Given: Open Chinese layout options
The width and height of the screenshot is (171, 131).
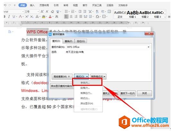Looking at the screenshot, I should click(x=90, y=12).
